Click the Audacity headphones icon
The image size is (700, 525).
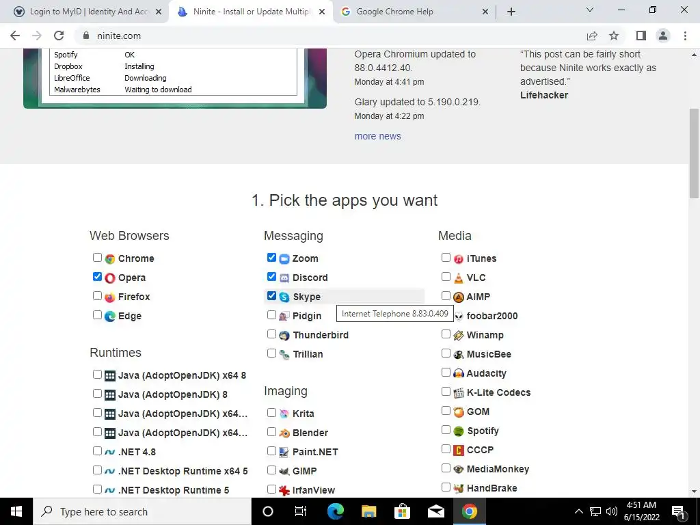(x=459, y=374)
